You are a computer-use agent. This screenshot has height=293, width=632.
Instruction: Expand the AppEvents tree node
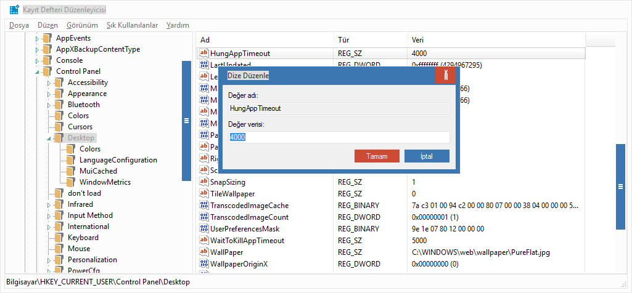[x=37, y=39]
